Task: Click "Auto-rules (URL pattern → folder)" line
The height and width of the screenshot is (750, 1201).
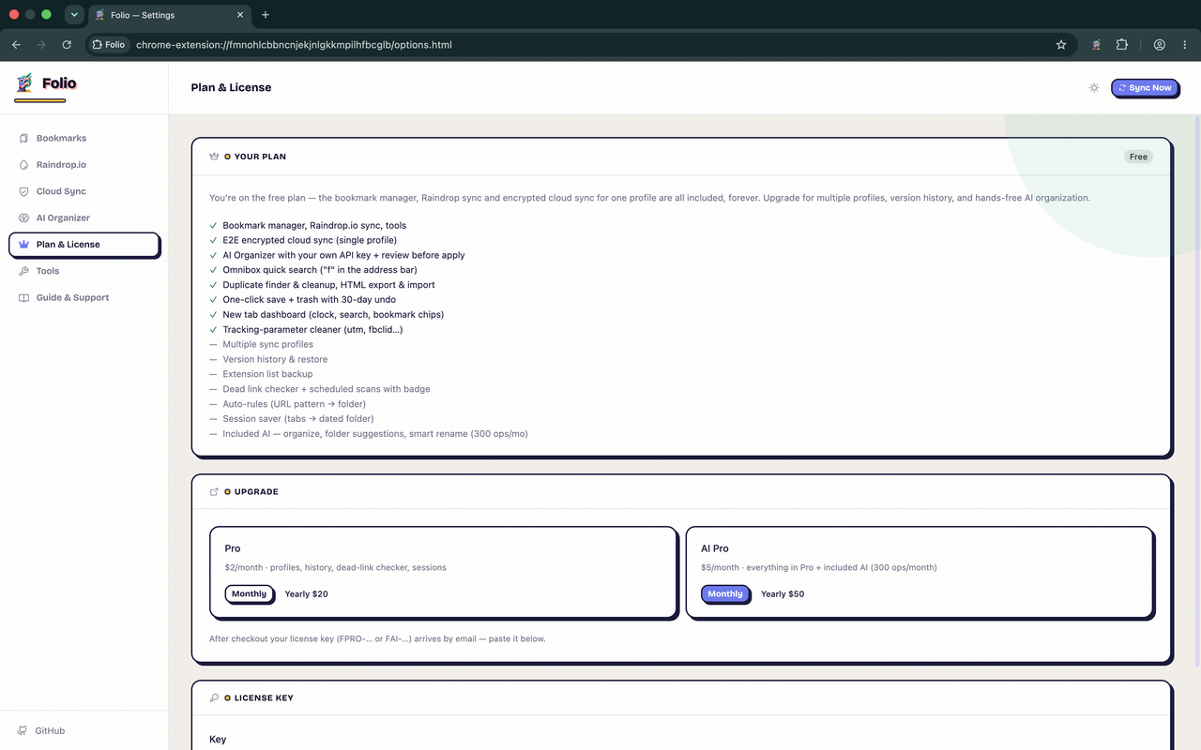Action: [294, 404]
